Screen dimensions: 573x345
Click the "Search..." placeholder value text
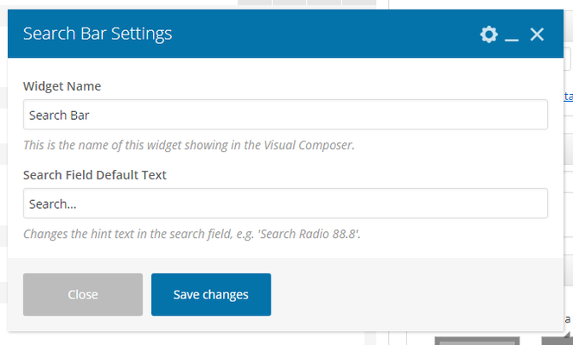pyautogui.click(x=52, y=204)
